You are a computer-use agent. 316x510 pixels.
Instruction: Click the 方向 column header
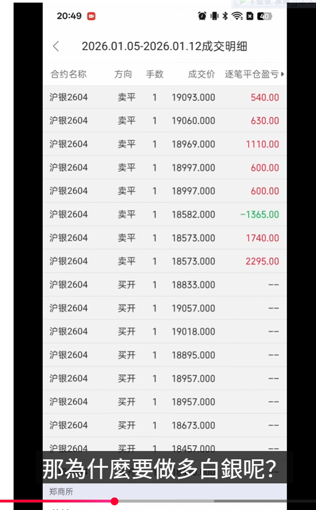pyautogui.click(x=123, y=74)
